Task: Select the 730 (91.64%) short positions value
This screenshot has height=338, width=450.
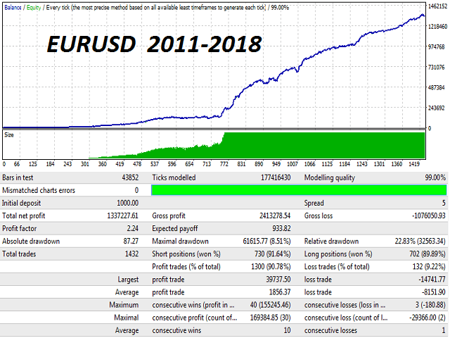Action: tap(273, 254)
